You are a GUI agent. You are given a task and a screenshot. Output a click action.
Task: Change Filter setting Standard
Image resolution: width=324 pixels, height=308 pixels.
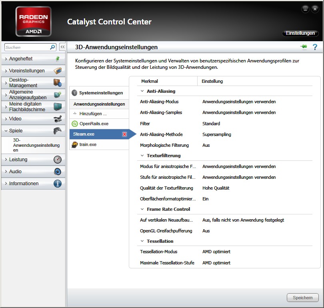[211, 124]
